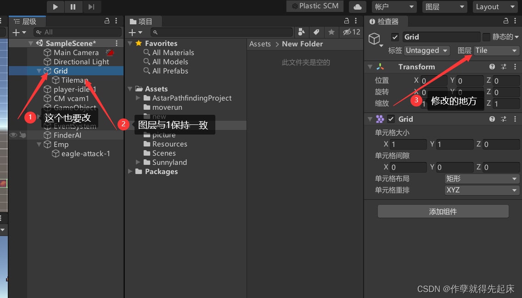Screen dimensions: 522x298
Task: Pause the game with the pause button
Action: point(73,7)
